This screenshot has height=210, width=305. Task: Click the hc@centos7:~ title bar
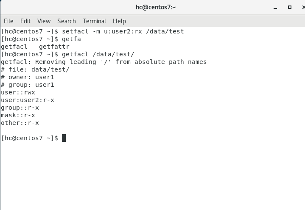tap(152, 7)
